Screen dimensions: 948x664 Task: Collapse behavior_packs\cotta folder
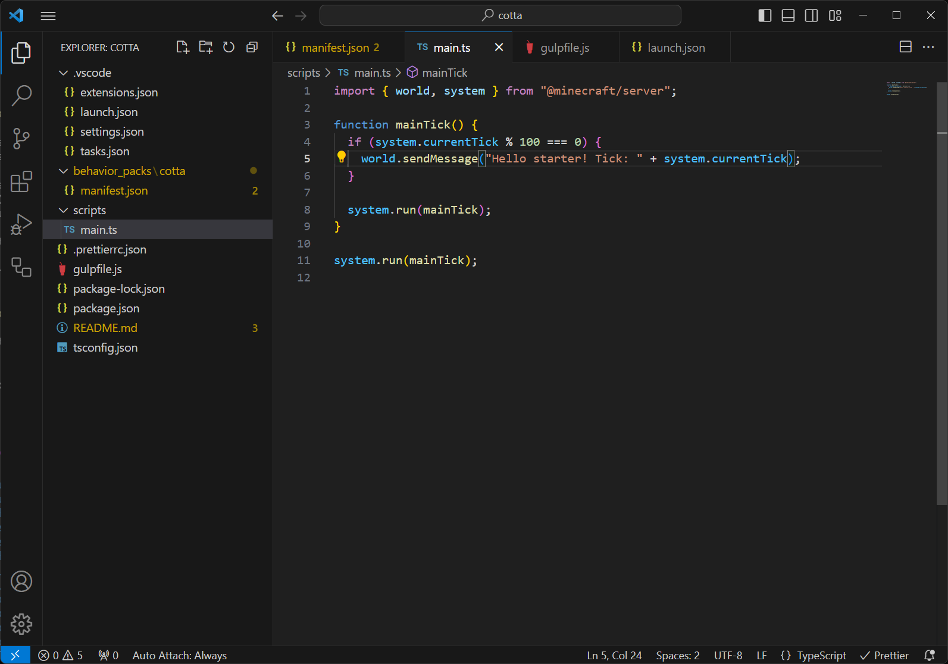pos(158,171)
